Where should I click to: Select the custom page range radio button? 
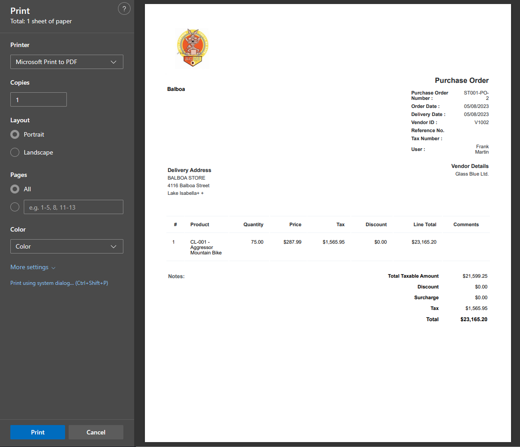[x=15, y=207]
